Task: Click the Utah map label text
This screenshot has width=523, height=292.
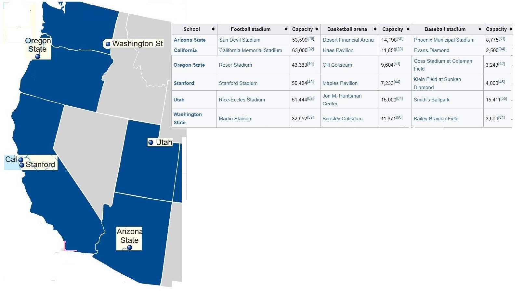Action: point(164,142)
